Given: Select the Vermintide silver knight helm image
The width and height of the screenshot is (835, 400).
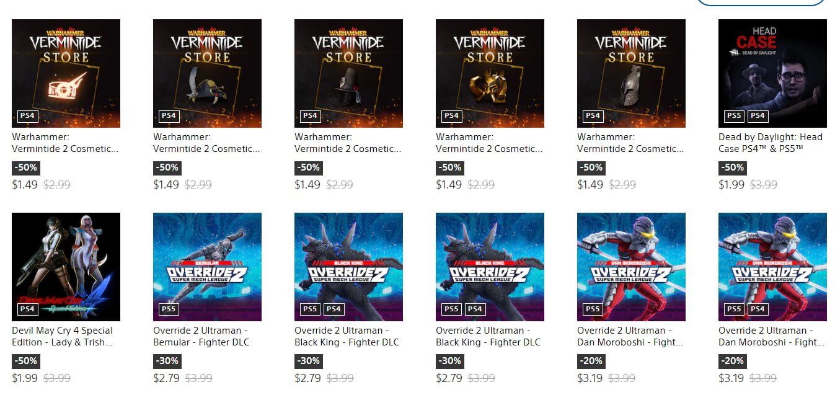Looking at the screenshot, I should click(631, 73).
